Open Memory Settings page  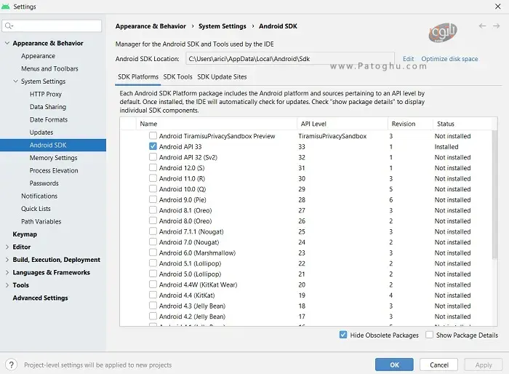point(53,158)
